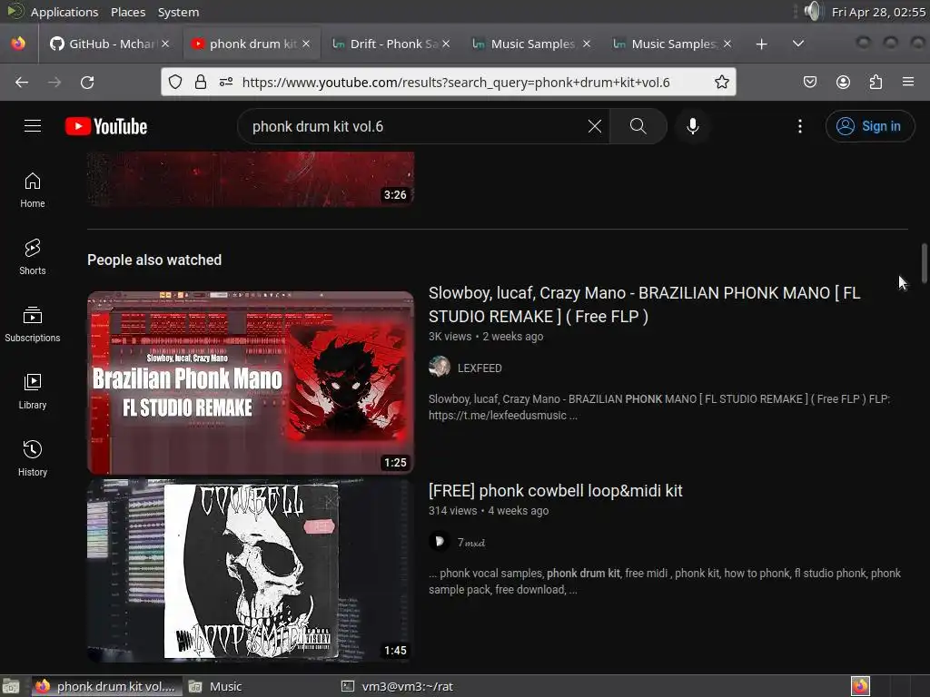Open BRAZILIAN PHONK MANO video title link
This screenshot has height=697, width=930.
(x=644, y=305)
